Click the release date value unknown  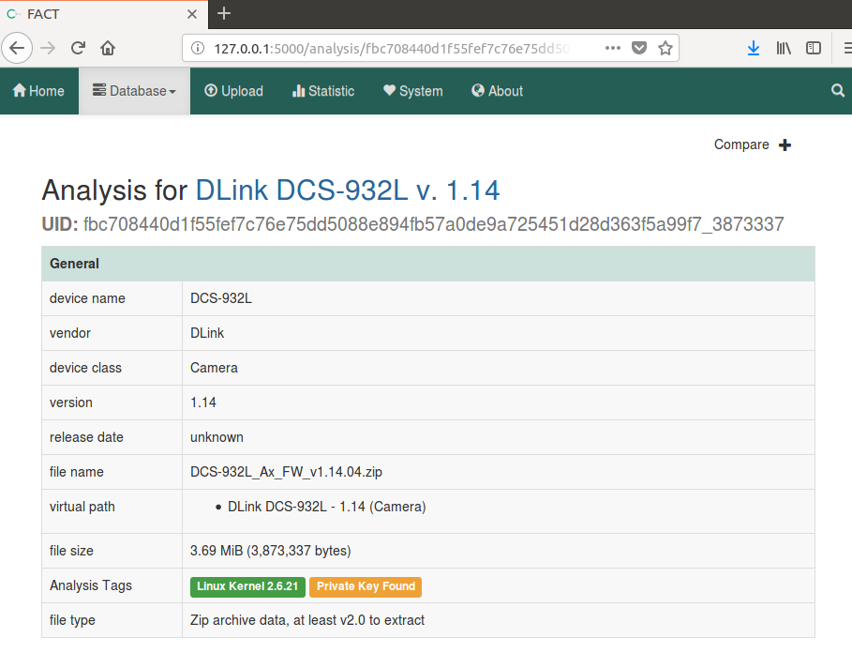point(217,438)
